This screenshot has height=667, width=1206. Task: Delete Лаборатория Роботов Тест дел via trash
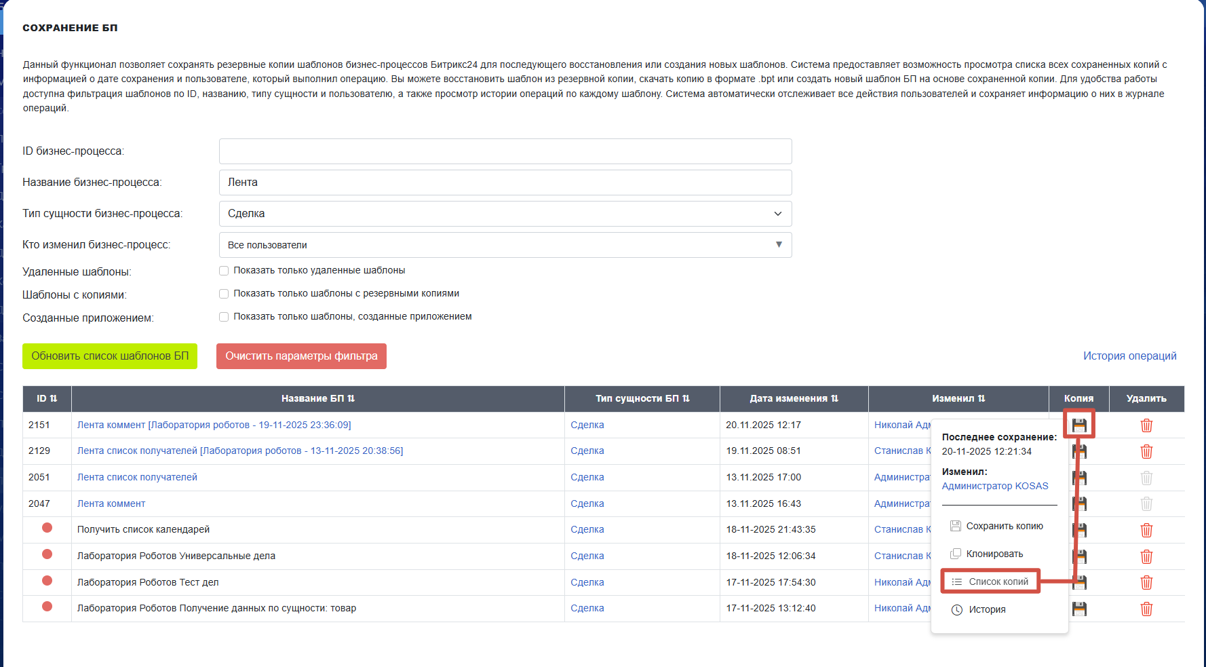pyautogui.click(x=1146, y=582)
